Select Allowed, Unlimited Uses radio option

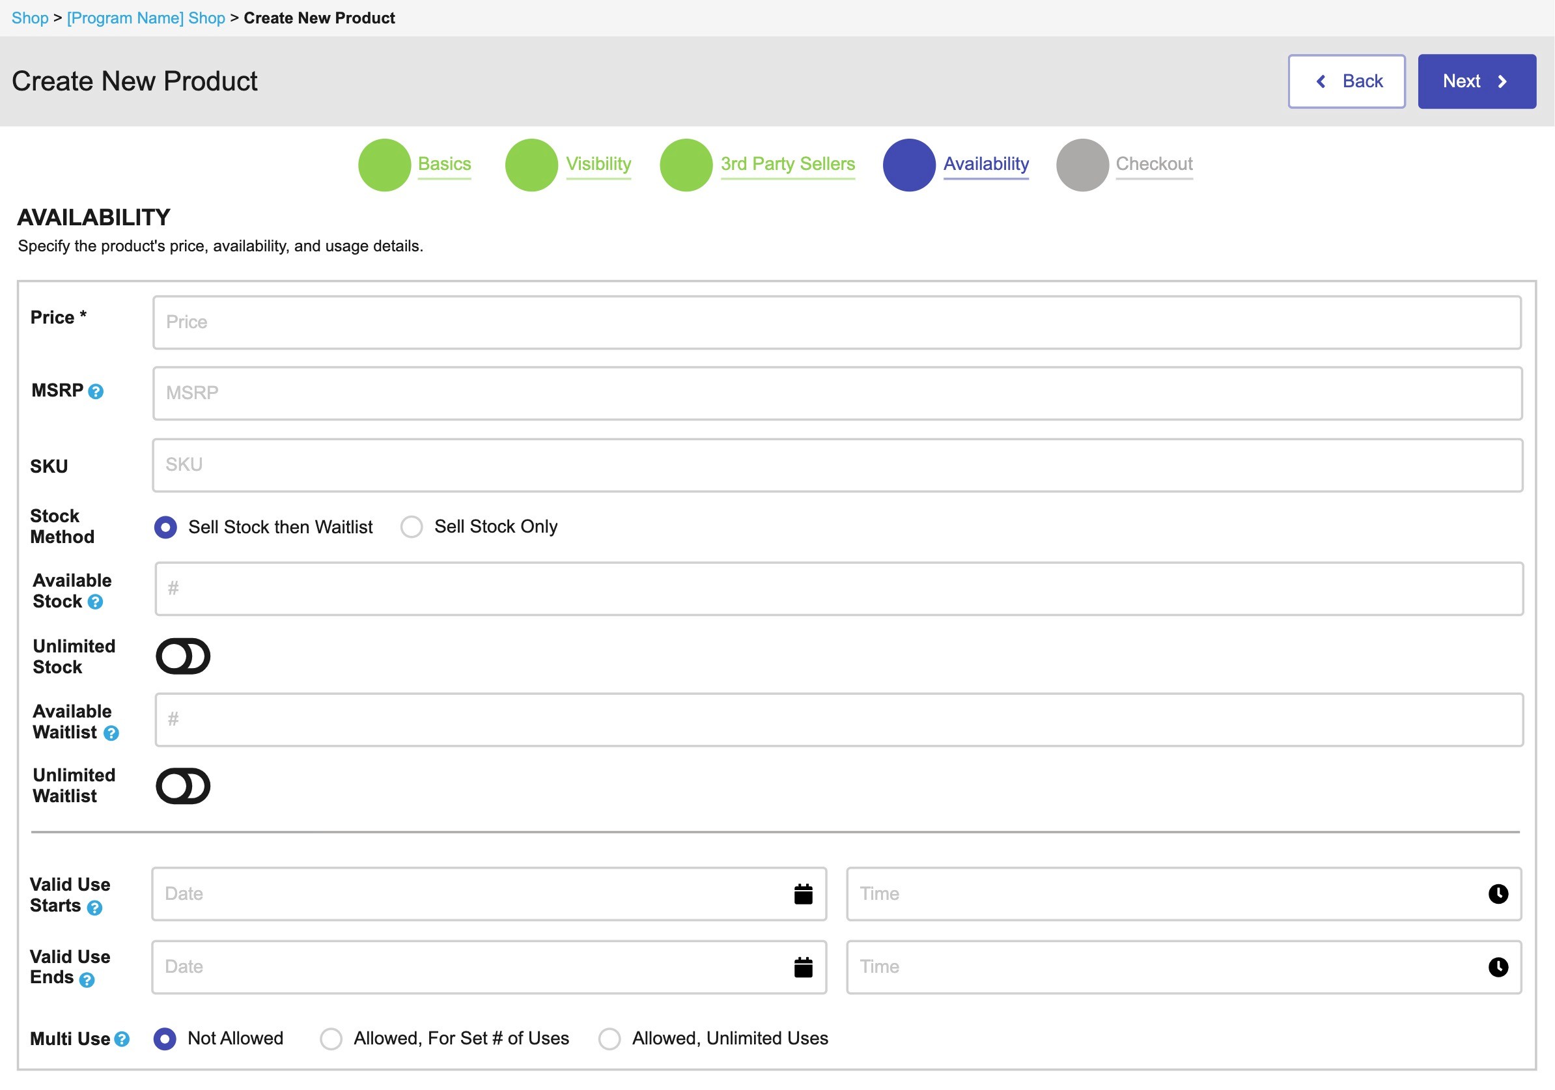(x=609, y=1039)
